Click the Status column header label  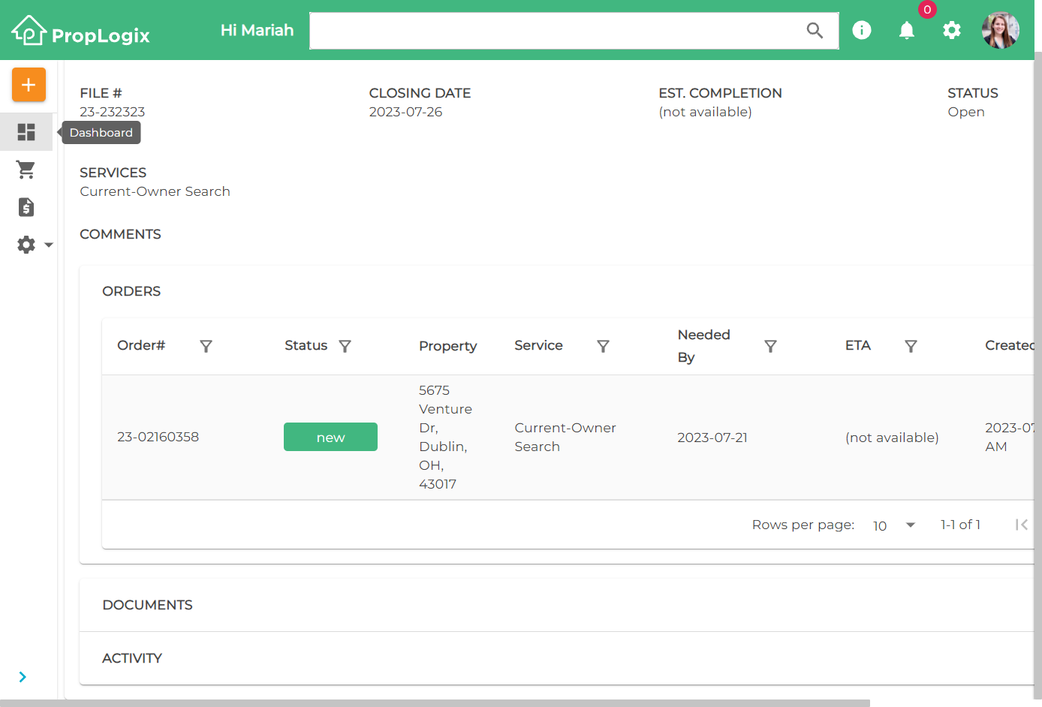306,345
